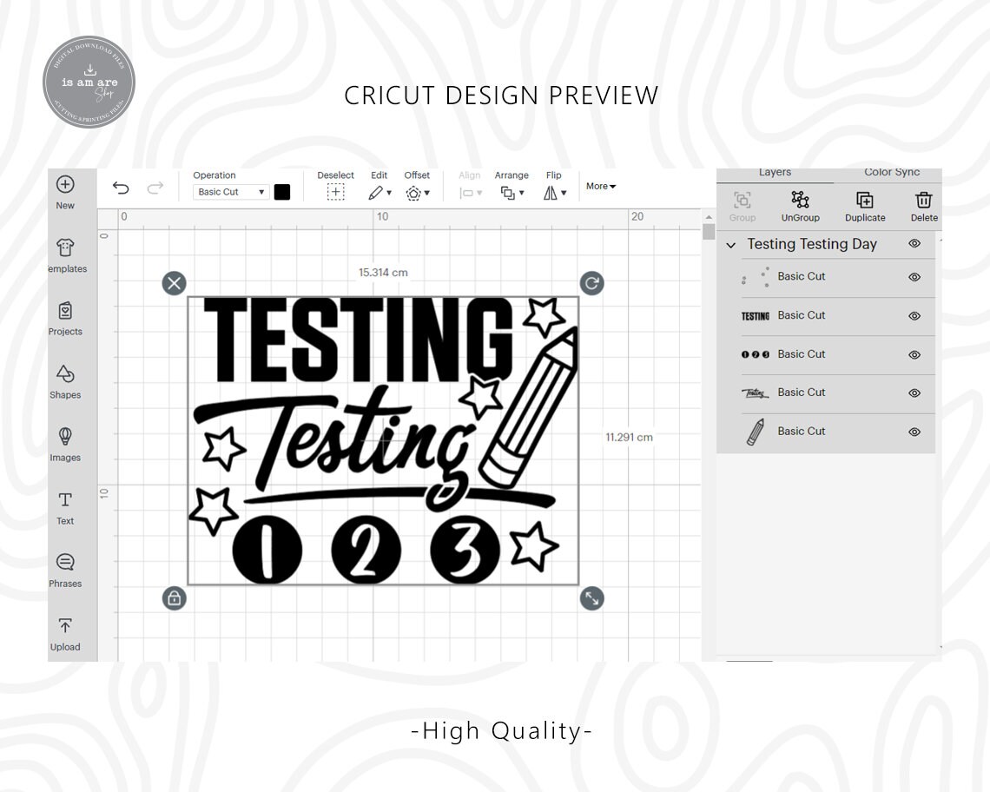The height and width of the screenshot is (792, 990).
Task: UnGroup the selected design
Action: pyautogui.click(x=800, y=206)
